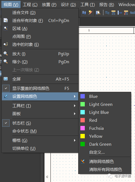Expand the 面板 panels submenu arrow
135x182 pixels.
coord(75,114)
